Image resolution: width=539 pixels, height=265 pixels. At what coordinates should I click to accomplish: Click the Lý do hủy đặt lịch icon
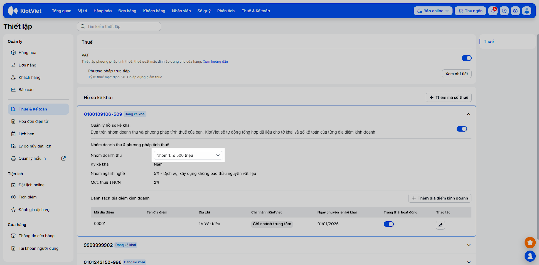(13, 146)
